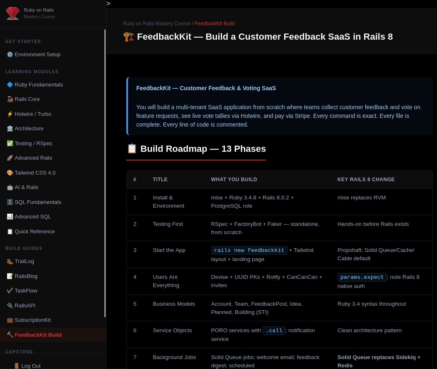The height and width of the screenshot is (369, 437).
Task: Click the hammer icon beside FeedbackKit Build
Action: (10, 335)
